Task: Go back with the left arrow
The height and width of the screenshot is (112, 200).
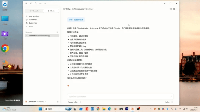Action: coord(40,3)
